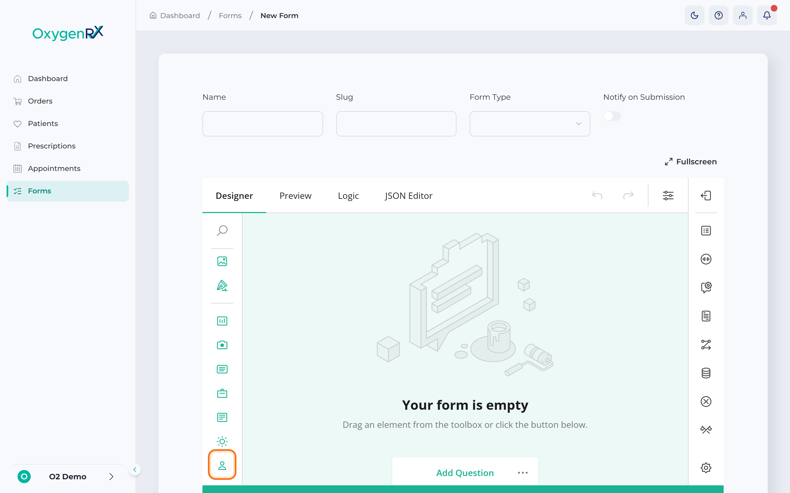Screen dimensions: 790x493
Task: Open survey settings sliders icon
Action: click(x=668, y=195)
